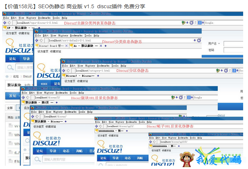Open new tab in discuz/2/ window

click(x=57, y=102)
